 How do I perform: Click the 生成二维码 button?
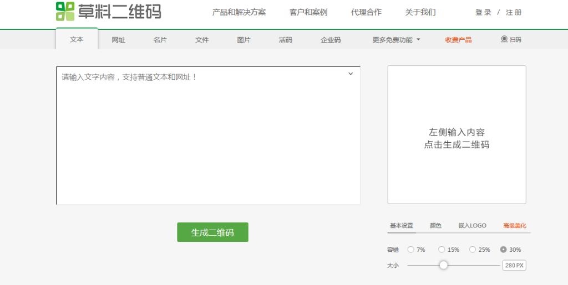click(x=212, y=232)
